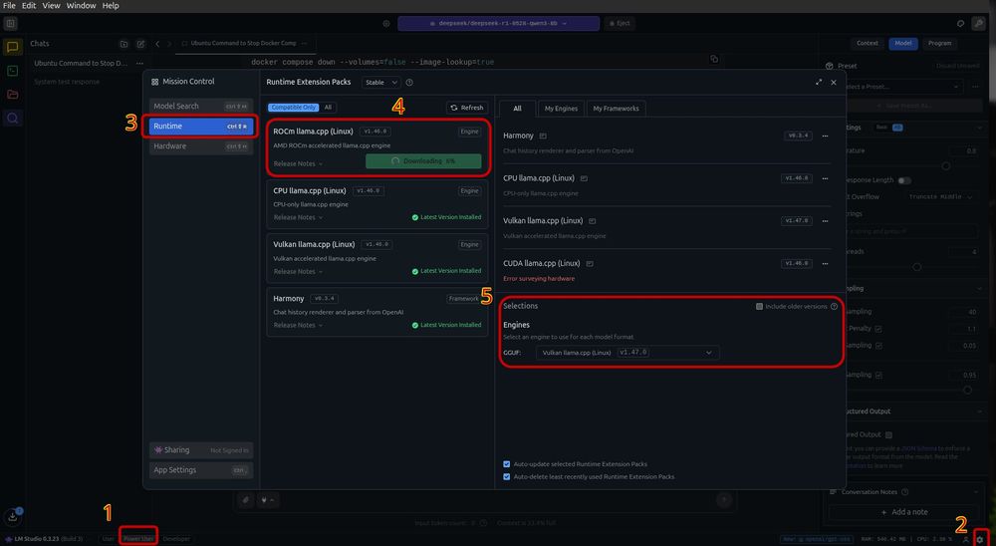Click the Eject model button

pos(620,24)
